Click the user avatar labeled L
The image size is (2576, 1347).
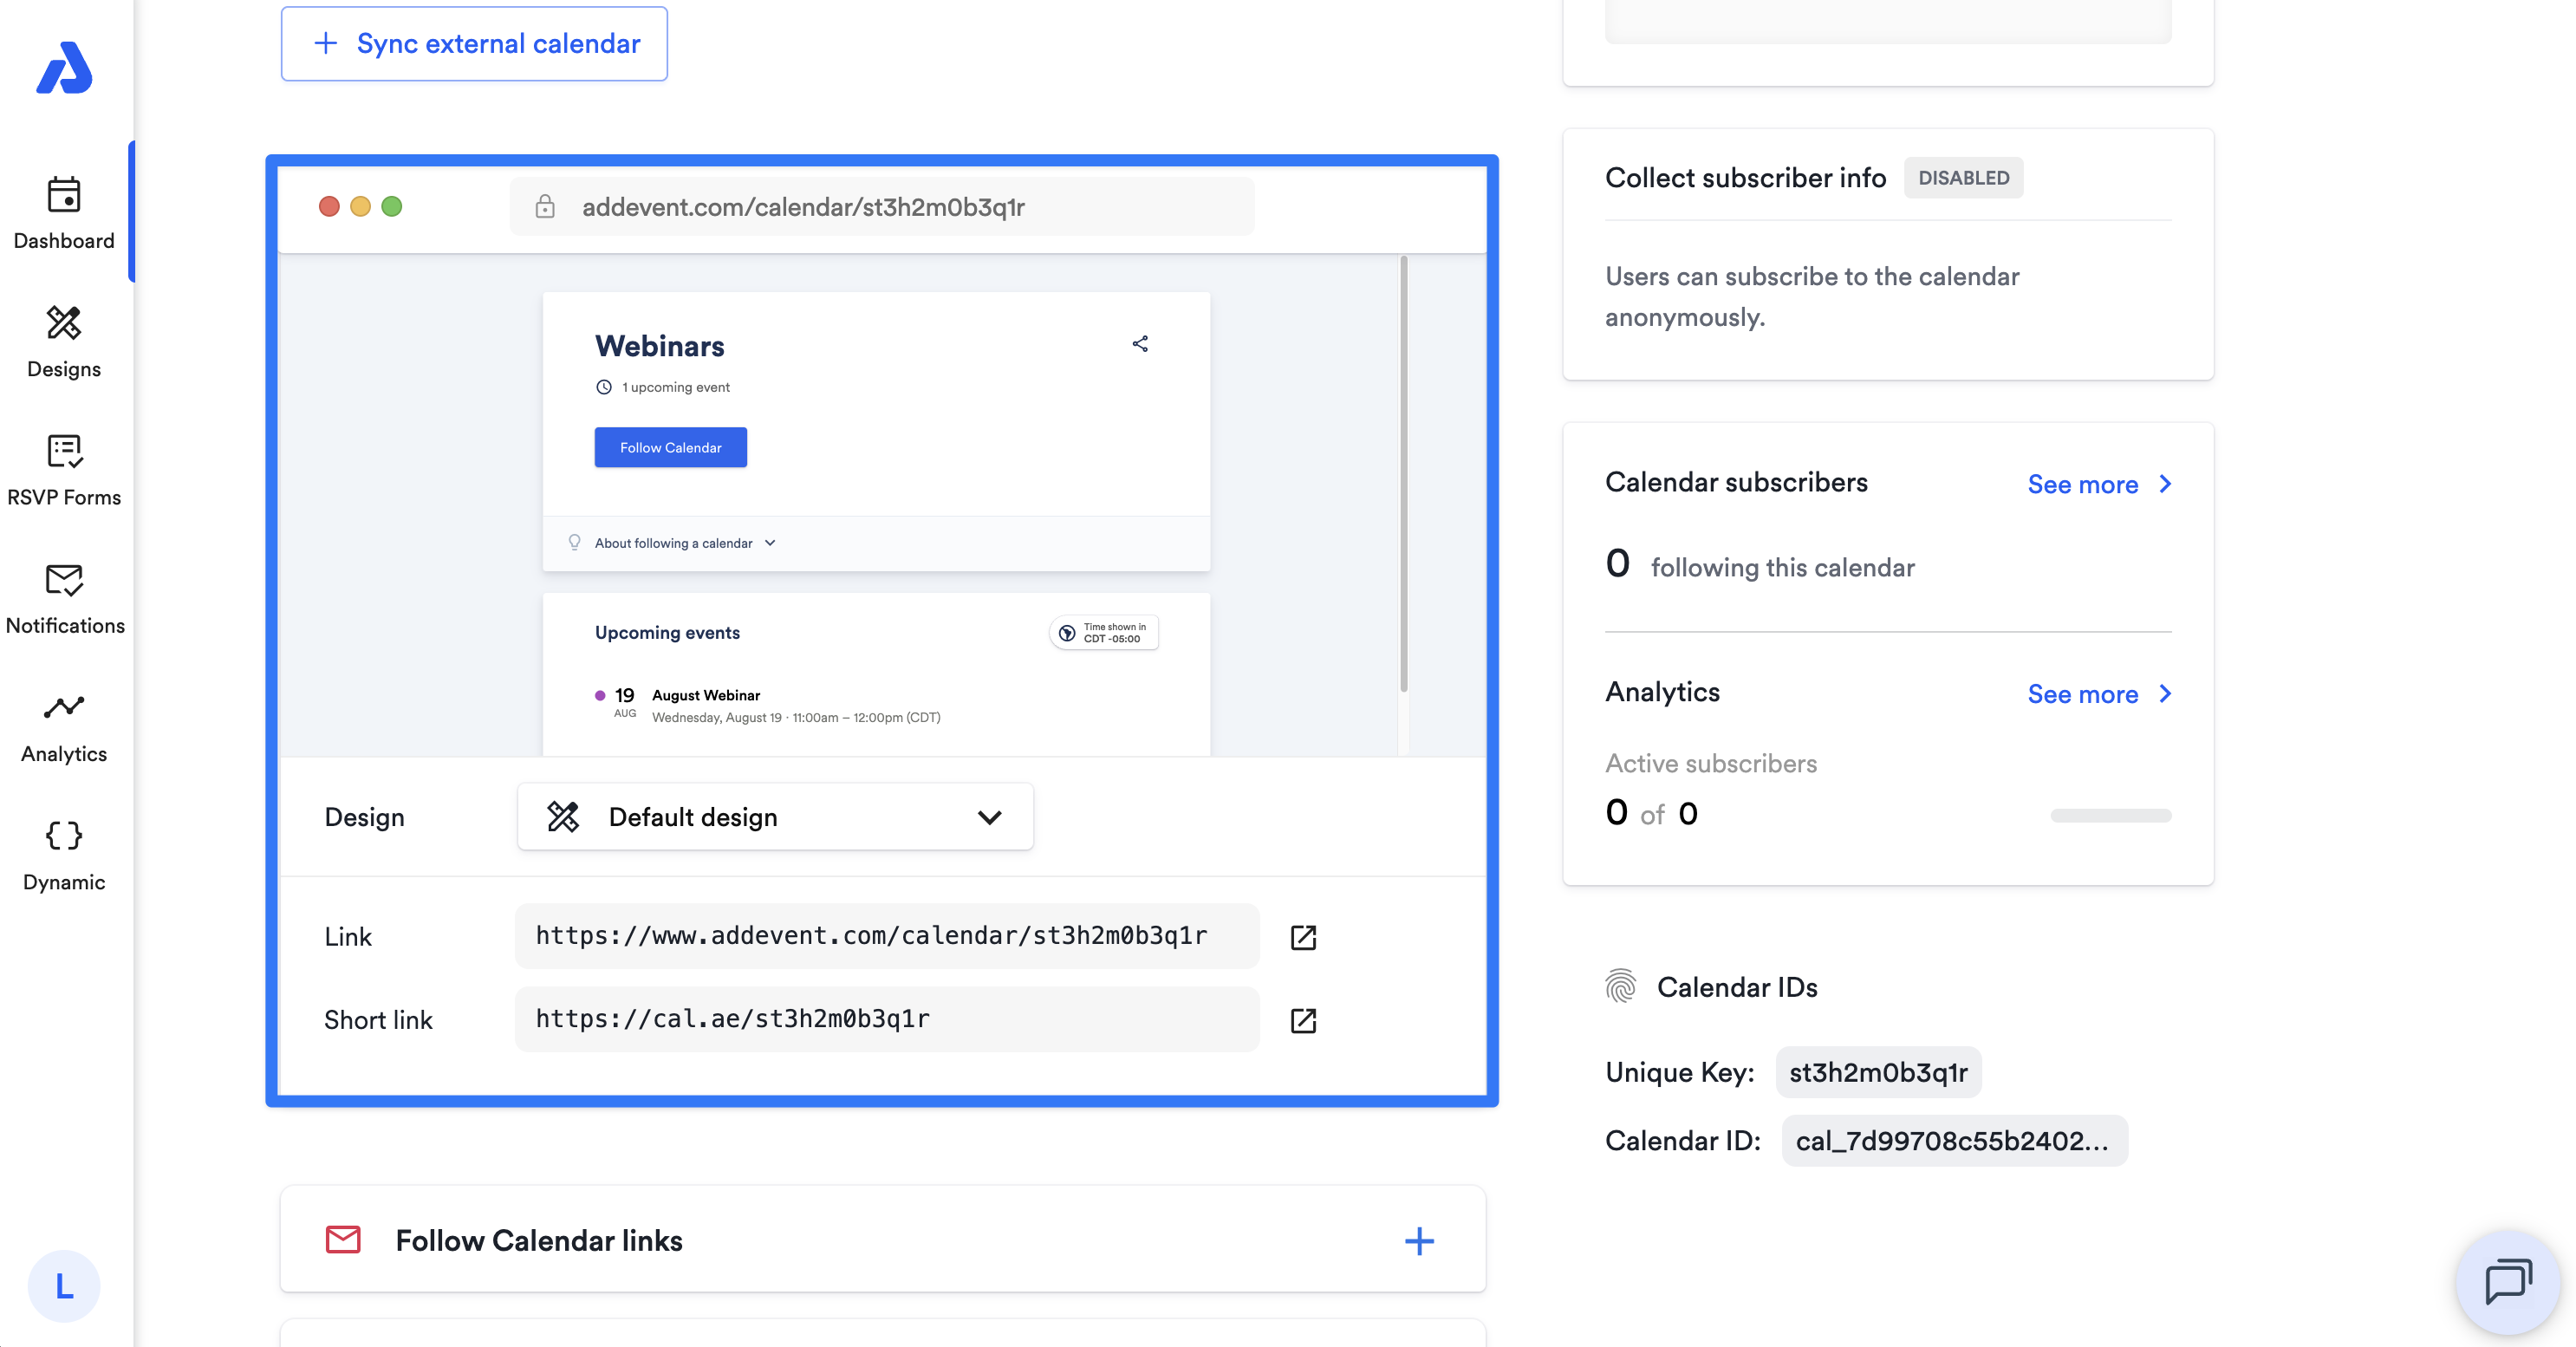(64, 1286)
